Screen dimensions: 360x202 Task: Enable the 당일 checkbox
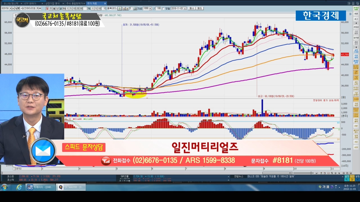pyautogui.click(x=164, y=8)
